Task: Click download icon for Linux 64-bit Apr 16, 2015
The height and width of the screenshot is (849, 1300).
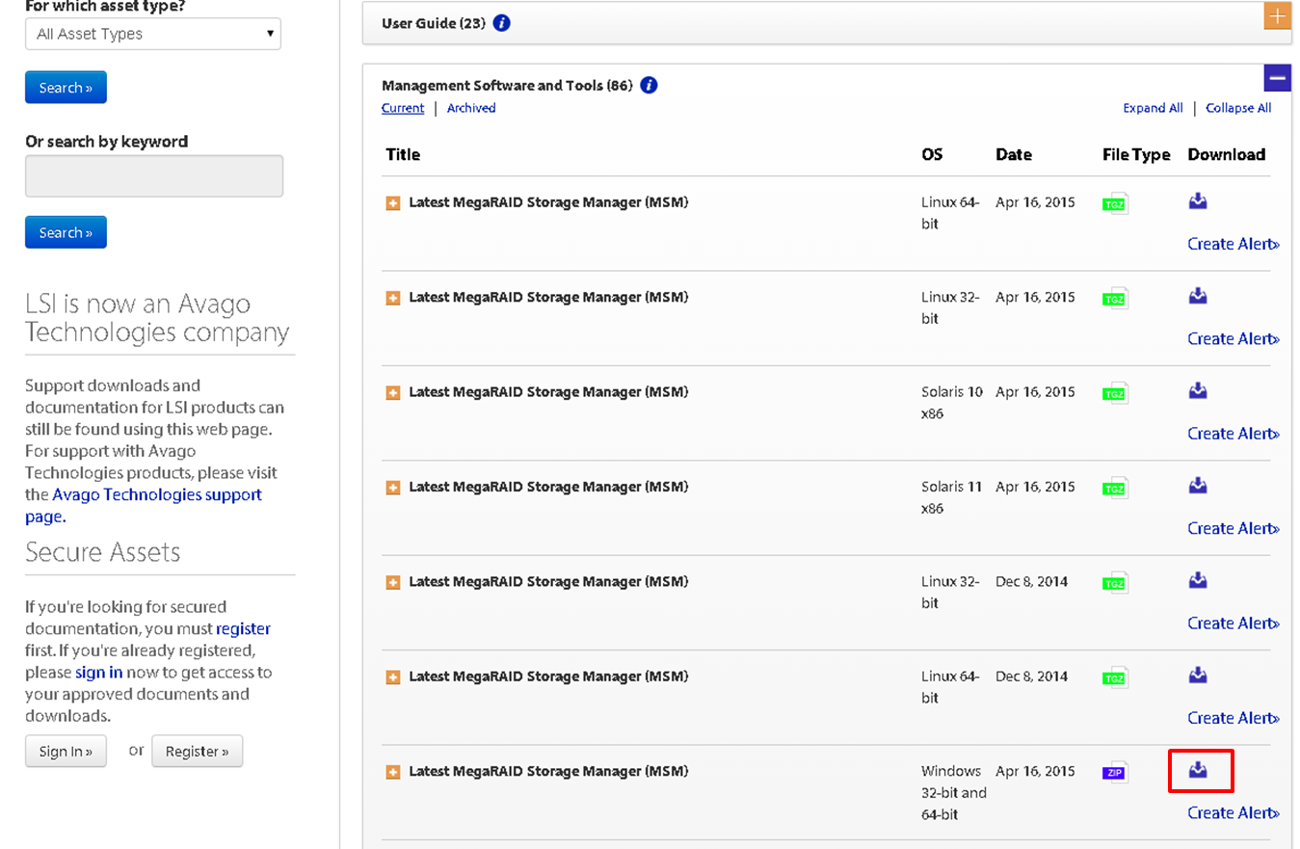Action: click(1198, 201)
